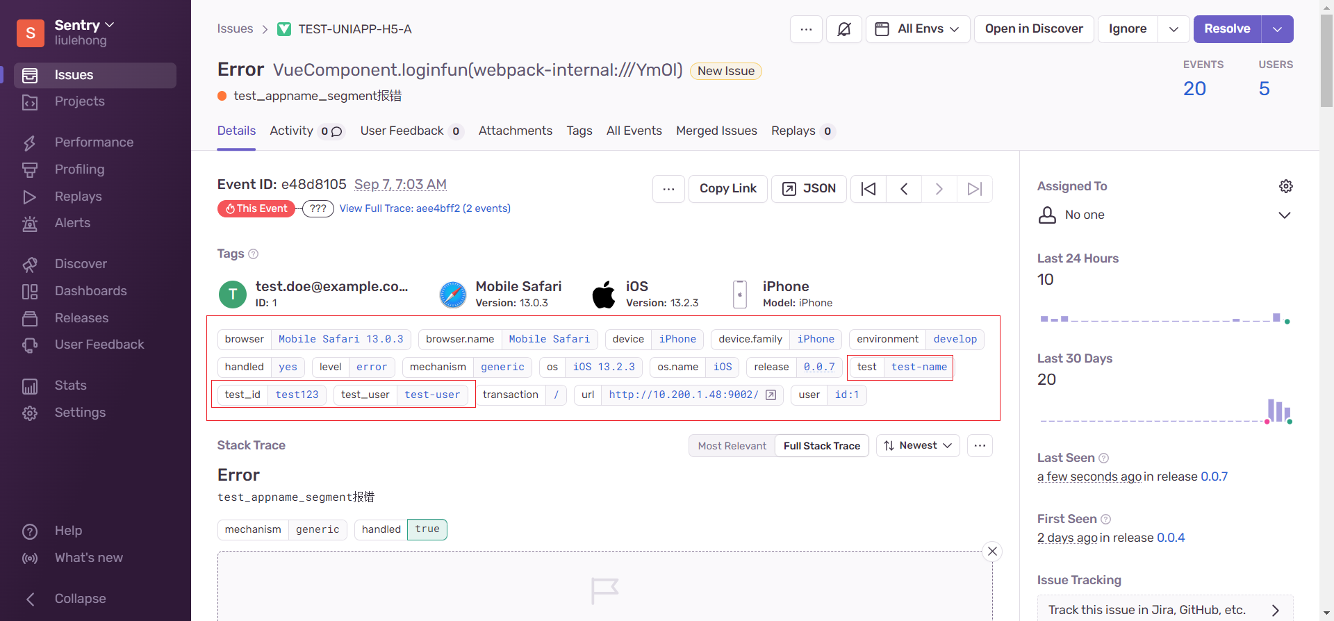Switch to the Details tab
1334x621 pixels.
(236, 131)
